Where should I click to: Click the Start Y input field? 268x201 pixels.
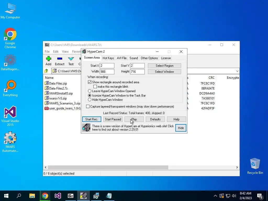137,66
